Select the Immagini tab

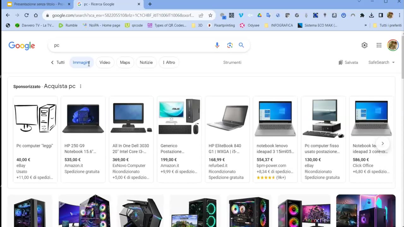tap(81, 62)
